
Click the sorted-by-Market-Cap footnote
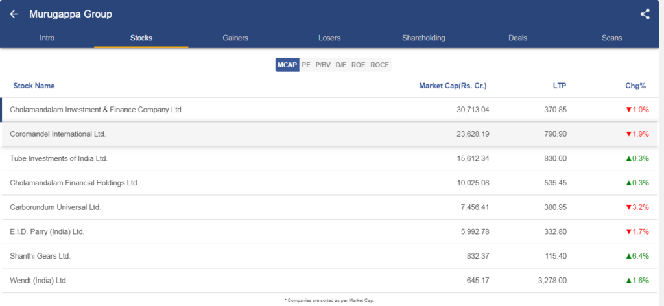coord(329,300)
